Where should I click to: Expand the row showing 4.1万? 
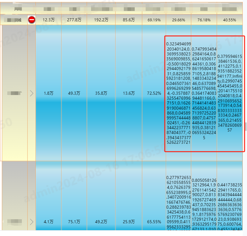click(x=32, y=222)
